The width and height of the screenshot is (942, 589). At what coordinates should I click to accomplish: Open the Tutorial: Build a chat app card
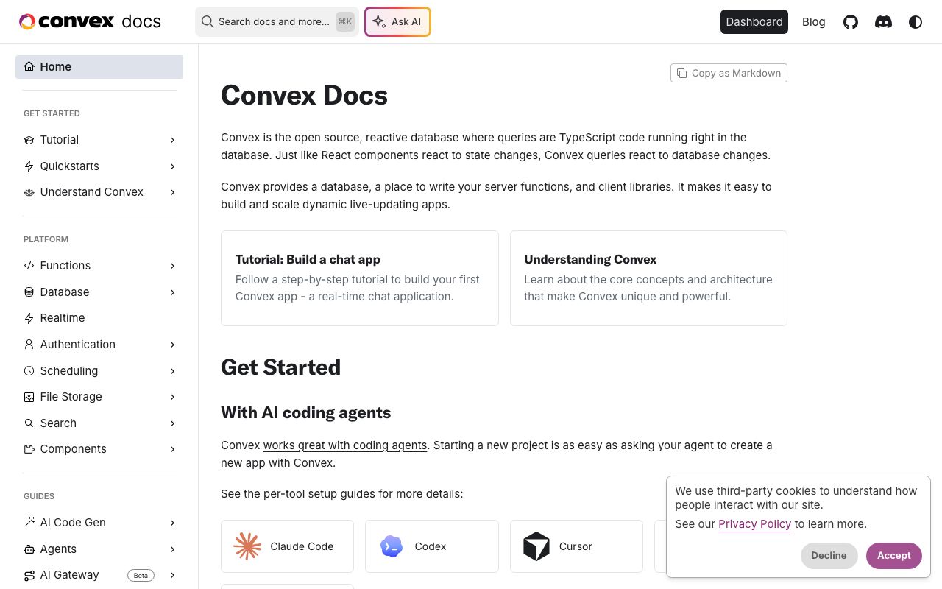tap(360, 278)
